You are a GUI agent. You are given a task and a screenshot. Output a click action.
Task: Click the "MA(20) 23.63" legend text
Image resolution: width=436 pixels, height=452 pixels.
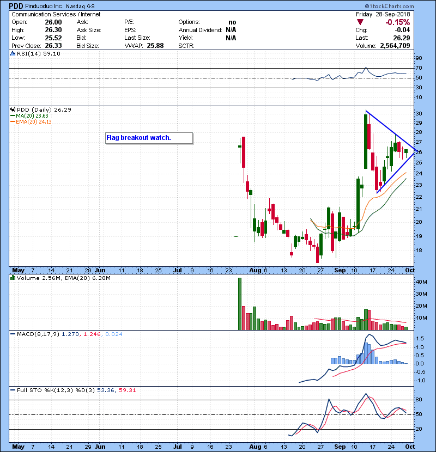pyautogui.click(x=32, y=115)
